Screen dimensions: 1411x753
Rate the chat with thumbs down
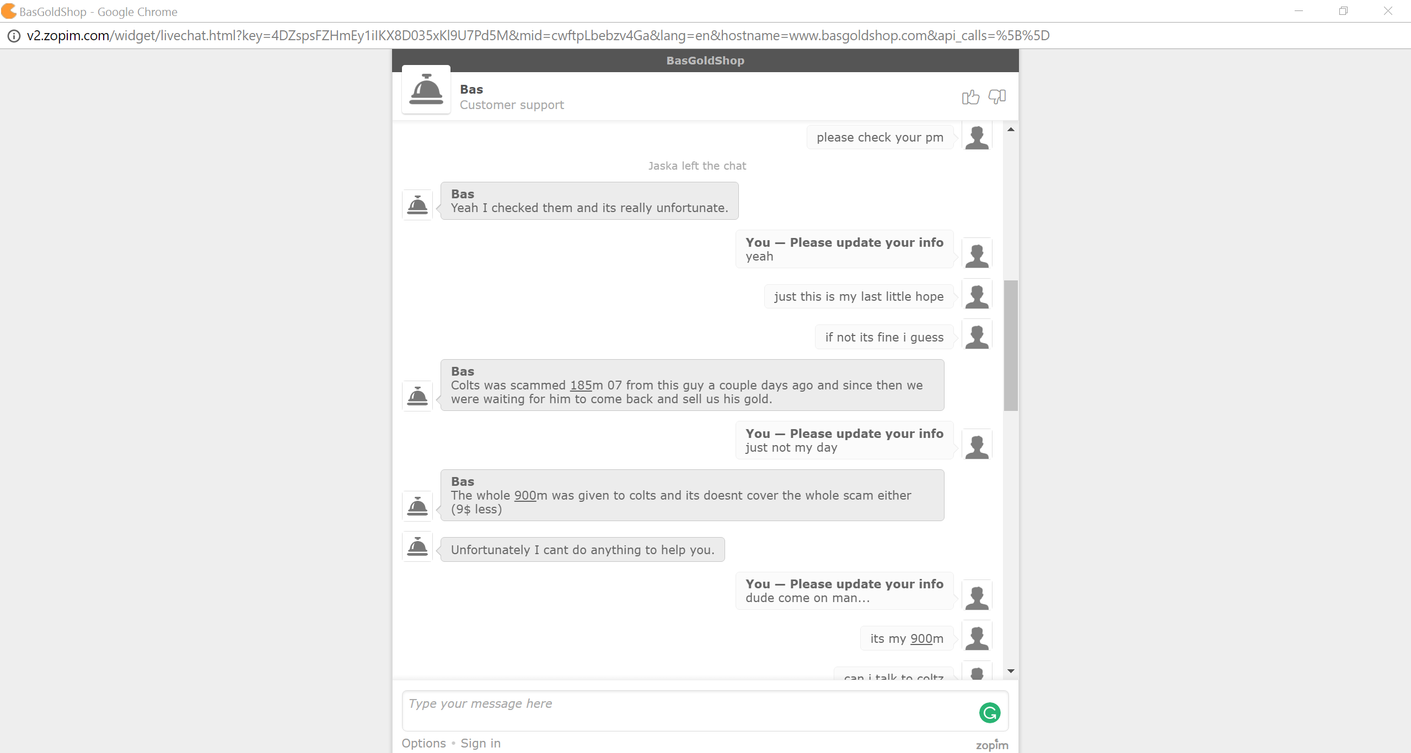click(997, 97)
